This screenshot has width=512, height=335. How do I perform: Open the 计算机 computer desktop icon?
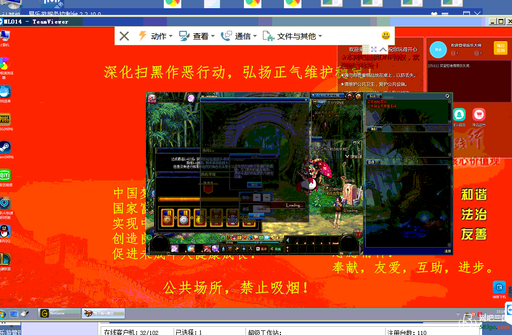5,38
